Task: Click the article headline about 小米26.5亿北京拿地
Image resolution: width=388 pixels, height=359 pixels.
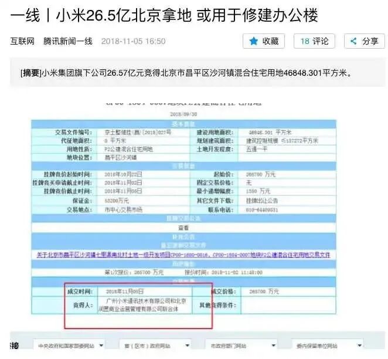Action: tap(164, 15)
